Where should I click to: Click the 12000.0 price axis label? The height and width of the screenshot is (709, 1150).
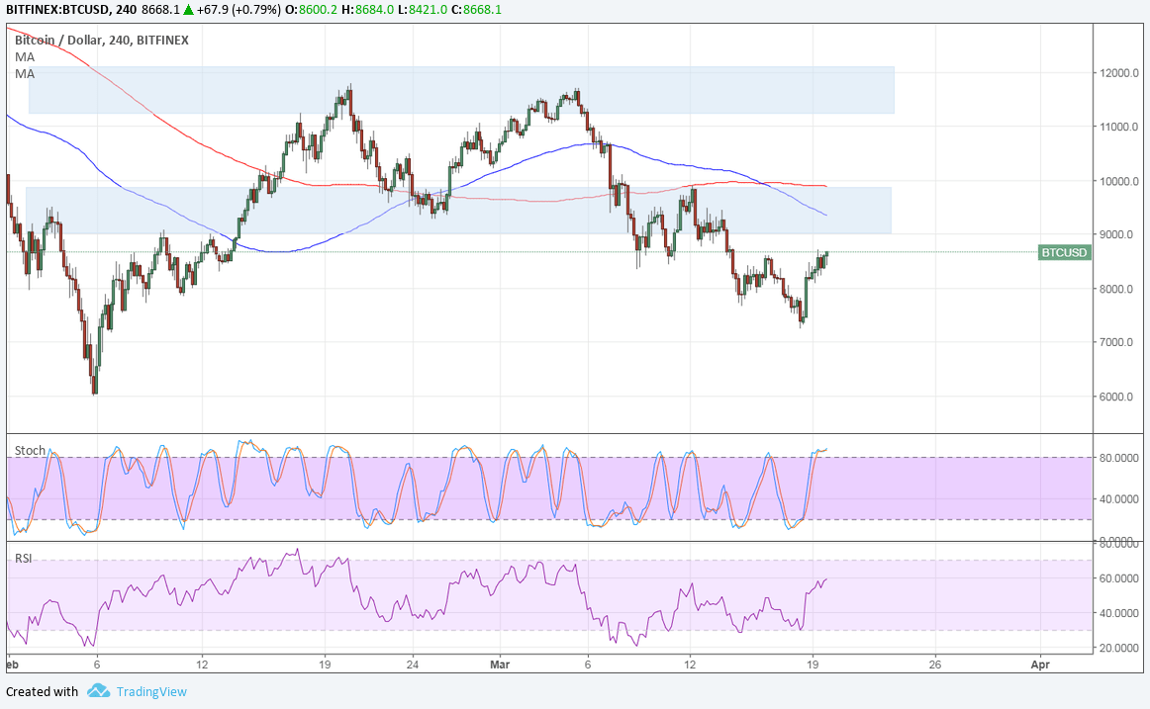(1116, 73)
